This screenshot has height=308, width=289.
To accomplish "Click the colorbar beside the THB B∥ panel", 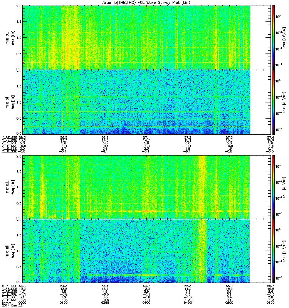I will 274,102.
